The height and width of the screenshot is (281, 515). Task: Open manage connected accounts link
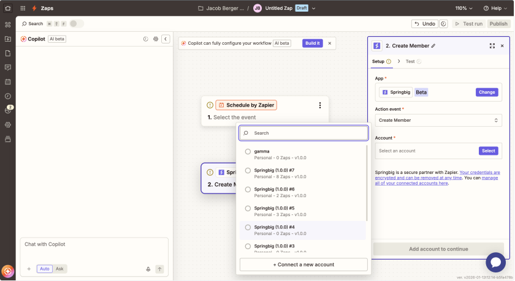(437, 181)
